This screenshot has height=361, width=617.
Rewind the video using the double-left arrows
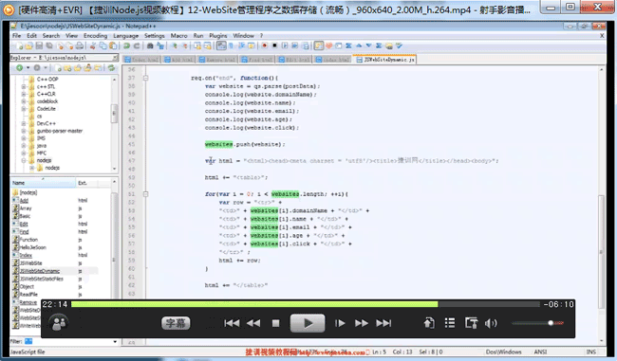253,323
